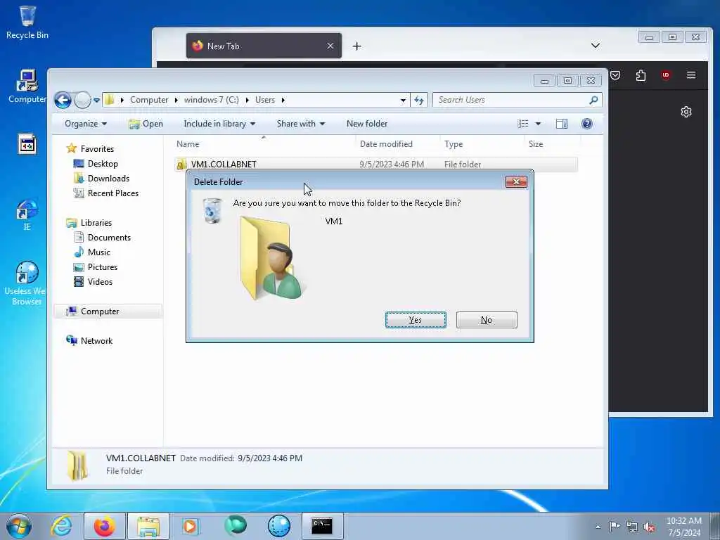Expand the arrow after Users breadcrumb

[283, 100]
